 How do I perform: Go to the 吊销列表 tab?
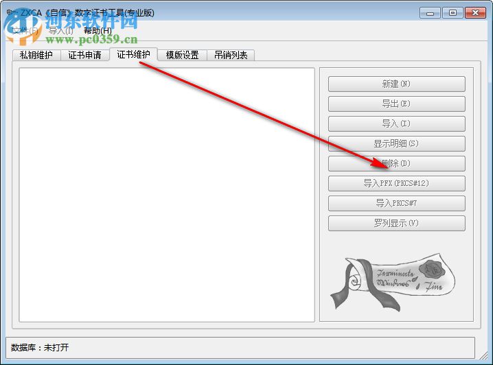pyautogui.click(x=231, y=56)
